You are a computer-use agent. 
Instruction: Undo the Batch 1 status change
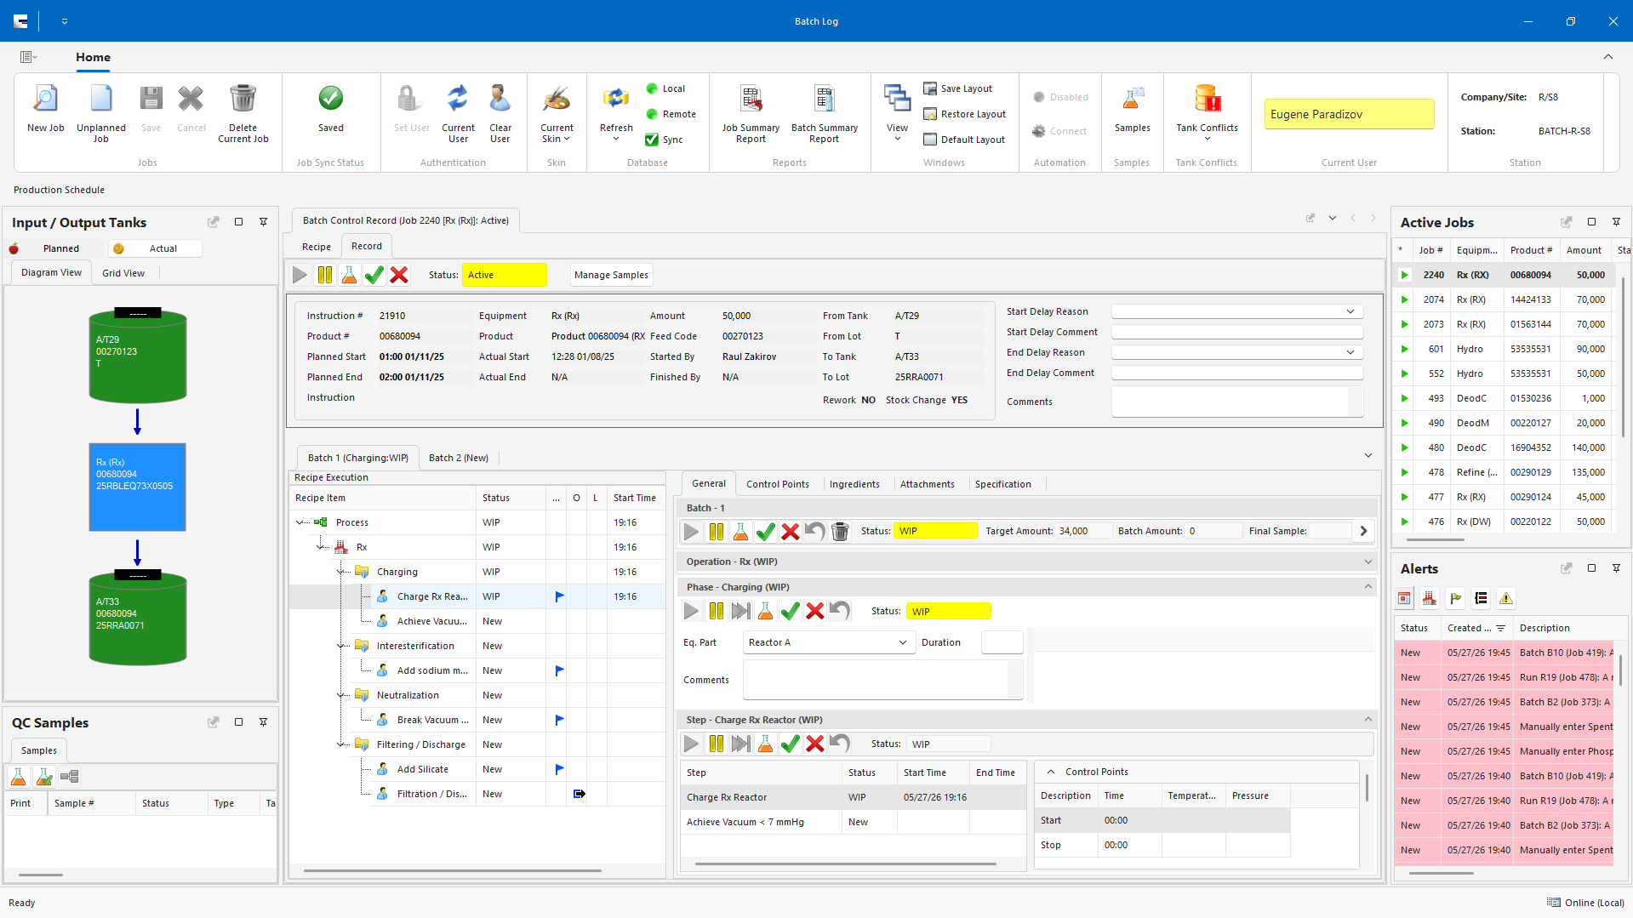pyautogui.click(x=815, y=532)
